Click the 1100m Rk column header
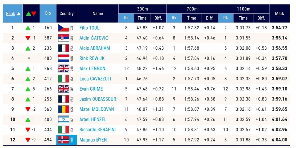Image resolution: width=296 pixels, height=148 pixels. (225, 18)
